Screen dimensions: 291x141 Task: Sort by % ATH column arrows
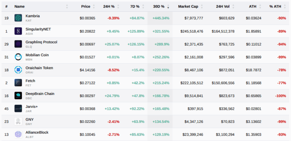tap(285, 7)
